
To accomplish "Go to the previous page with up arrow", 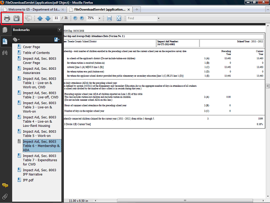I will pos(40,19).
